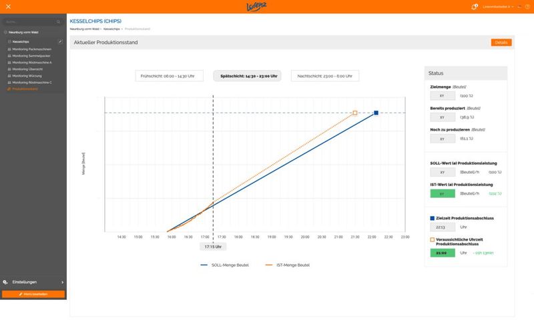Click the Kesselchips breadcrumb link
Viewport: 534px width, 330px height.
click(x=111, y=29)
